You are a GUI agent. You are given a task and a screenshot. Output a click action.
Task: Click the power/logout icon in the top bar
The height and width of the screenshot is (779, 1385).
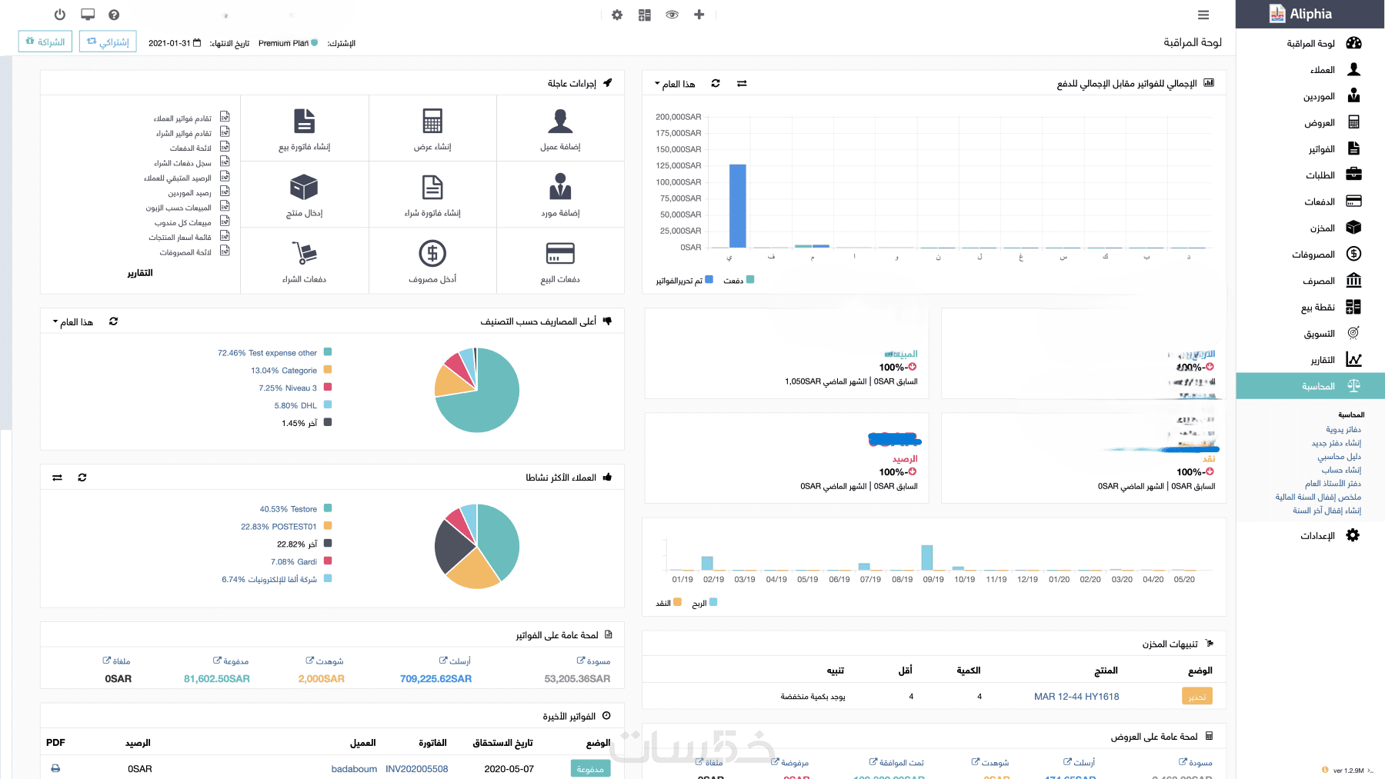click(60, 15)
